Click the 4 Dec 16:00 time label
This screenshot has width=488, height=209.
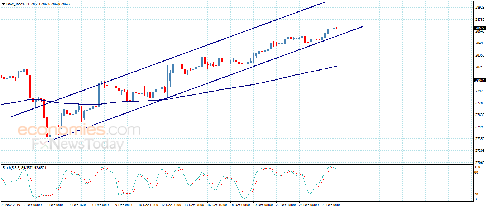78,205
